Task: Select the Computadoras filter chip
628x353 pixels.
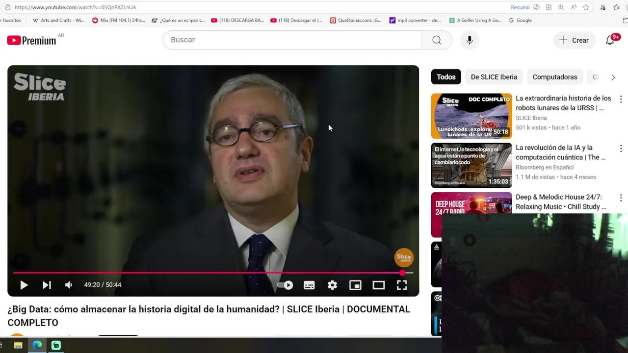Action: tap(554, 77)
